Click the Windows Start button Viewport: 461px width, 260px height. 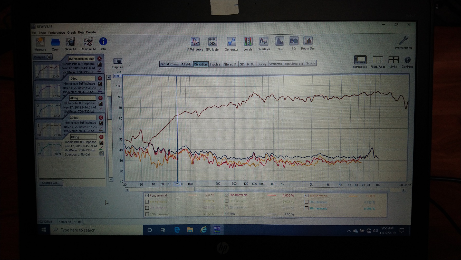(x=44, y=230)
